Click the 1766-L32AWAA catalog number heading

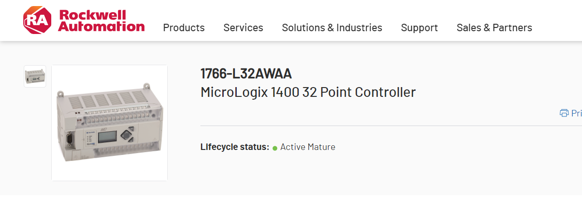pos(246,74)
